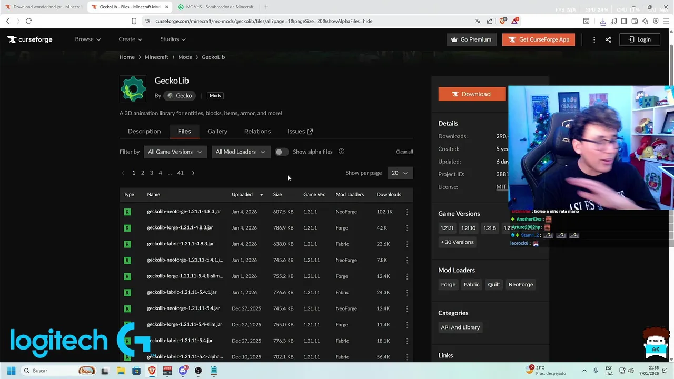Viewport: 674px width, 379px height.
Task: Expand the Studios menu in header
Action: (173, 39)
